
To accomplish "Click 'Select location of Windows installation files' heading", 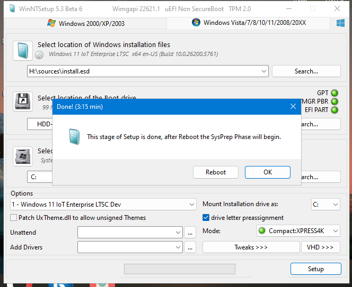I will (104, 44).
